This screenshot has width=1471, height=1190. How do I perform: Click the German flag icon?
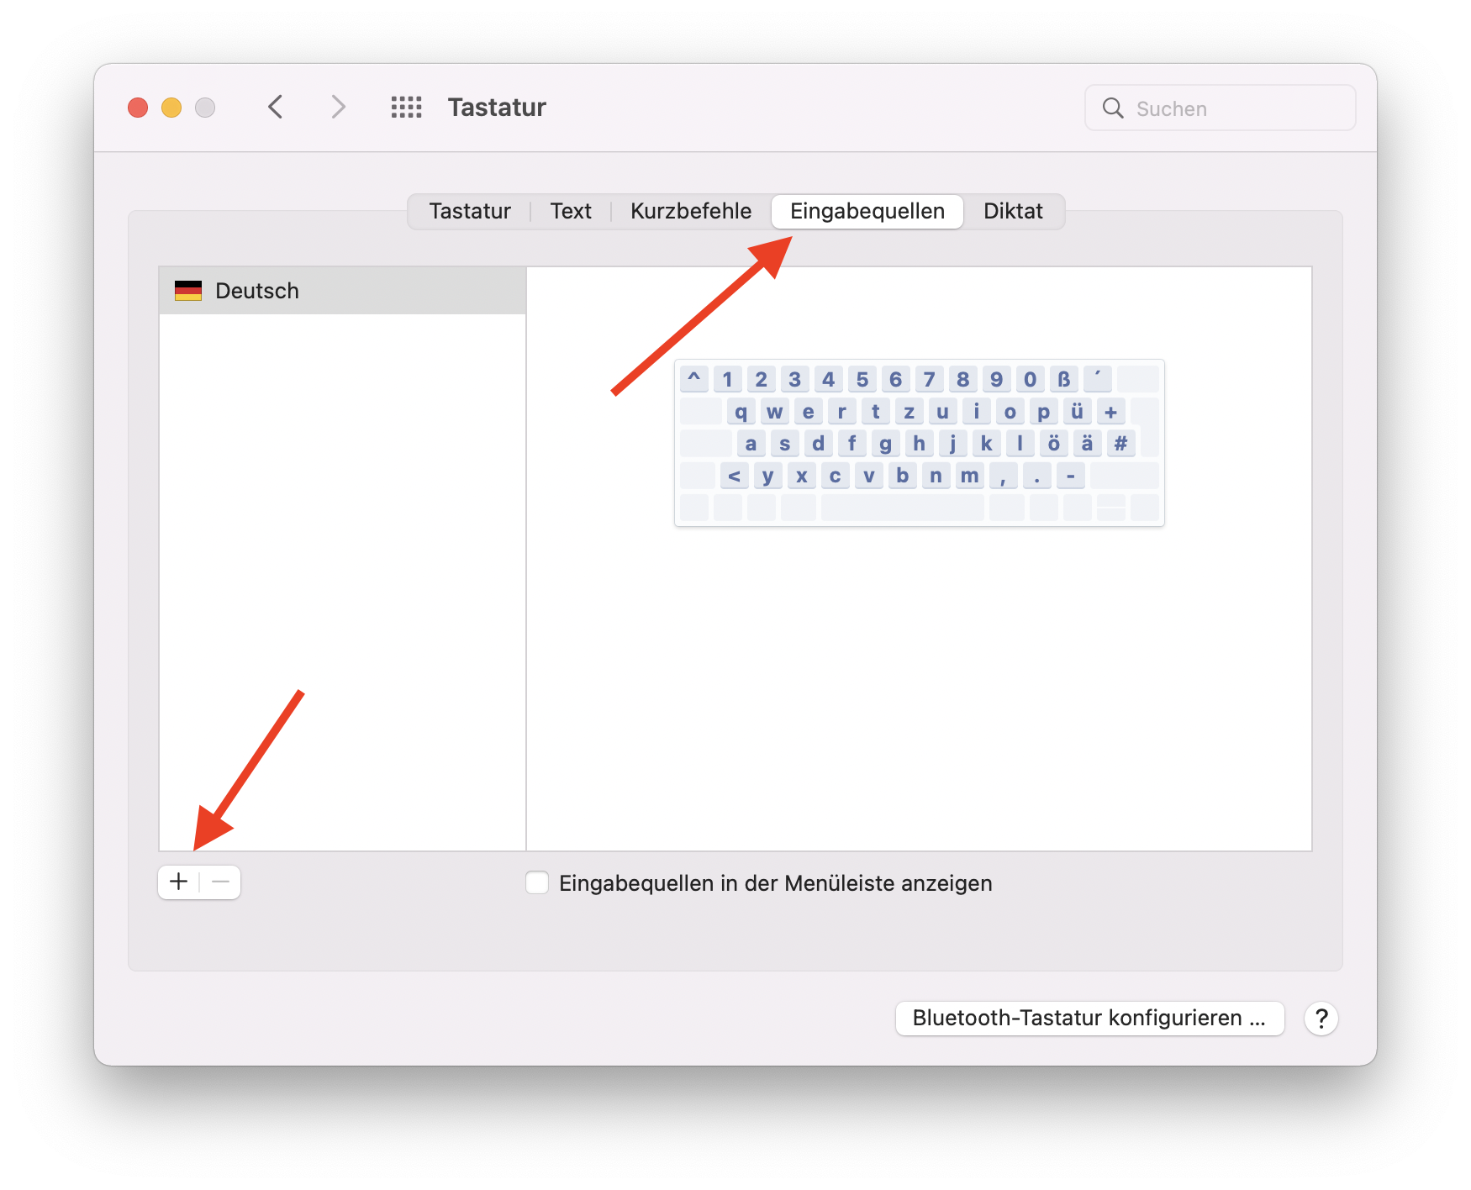[188, 291]
